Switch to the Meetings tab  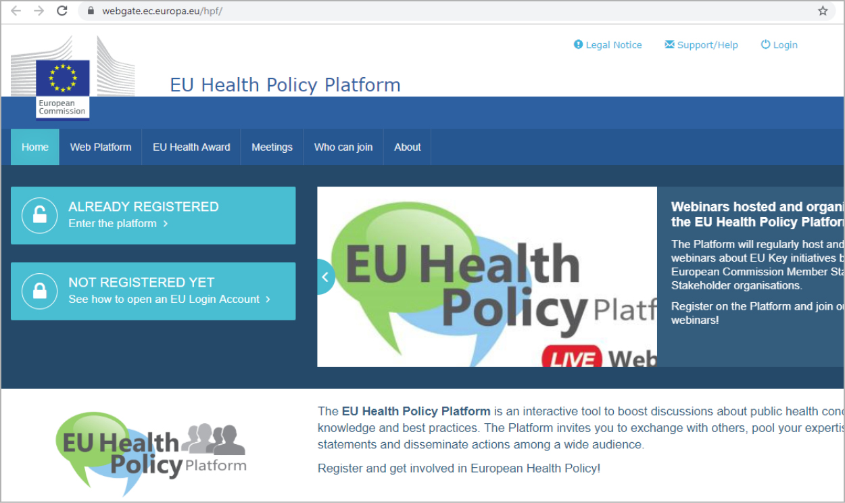pos(272,147)
